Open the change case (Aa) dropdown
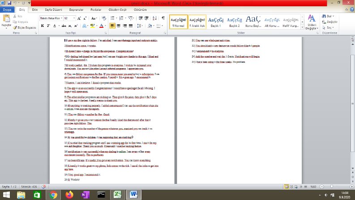This screenshot has height=200, width=355. [x=94, y=18]
